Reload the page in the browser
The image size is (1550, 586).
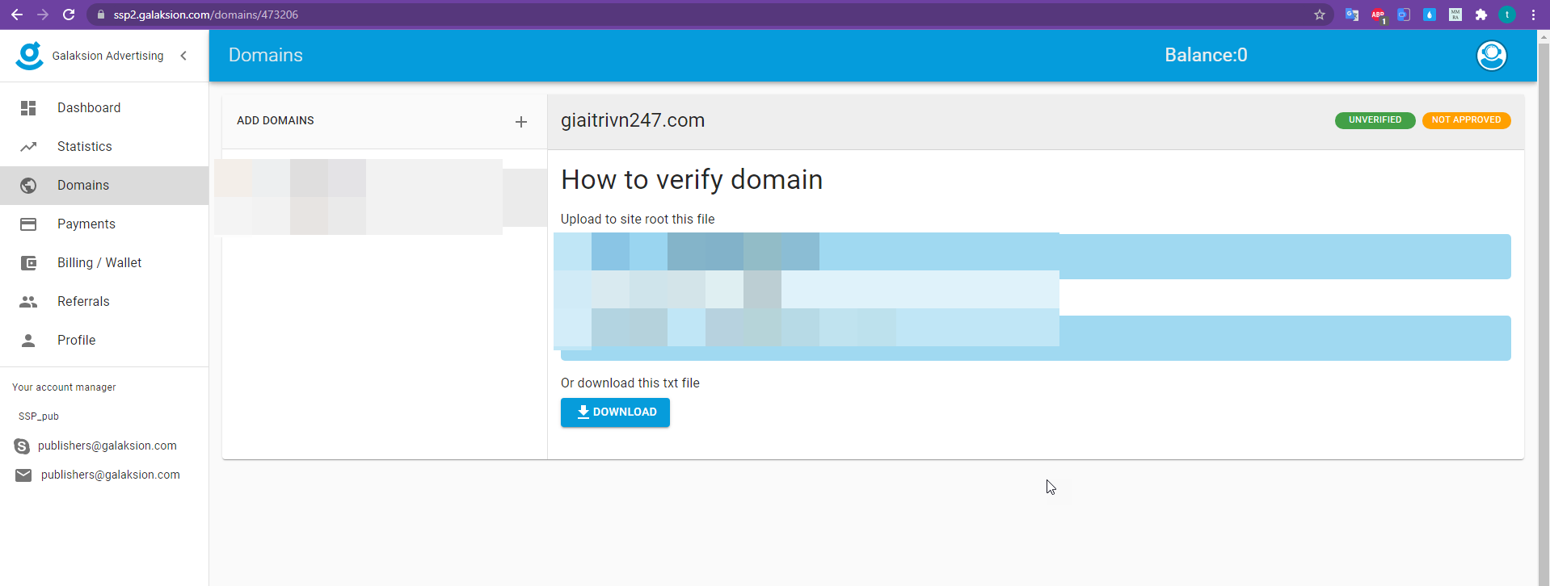click(69, 15)
